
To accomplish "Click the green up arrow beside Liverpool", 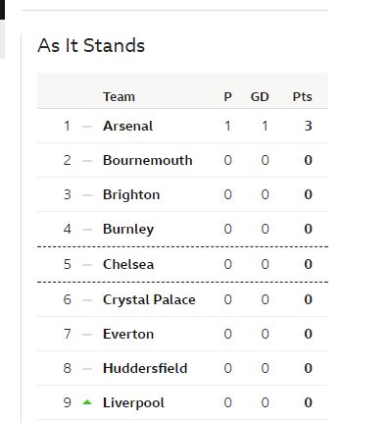I will pos(87,402).
